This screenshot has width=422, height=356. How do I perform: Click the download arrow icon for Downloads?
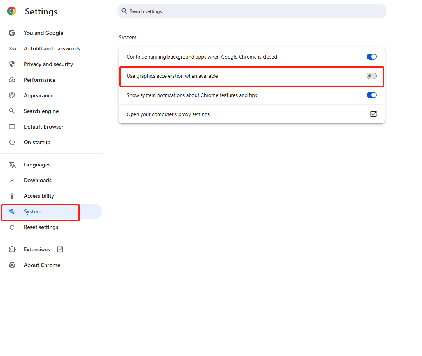click(12, 180)
